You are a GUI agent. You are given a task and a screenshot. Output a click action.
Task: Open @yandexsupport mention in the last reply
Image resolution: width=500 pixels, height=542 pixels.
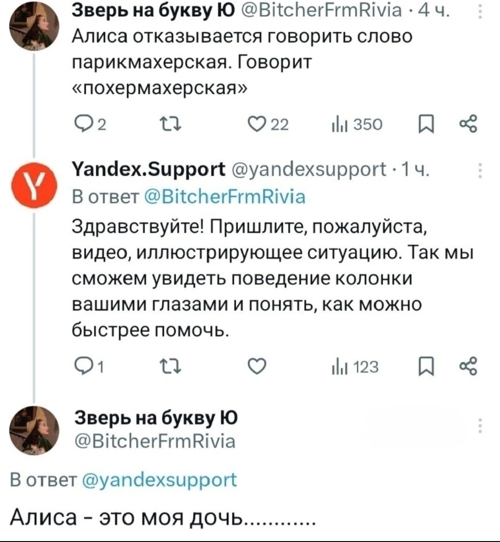pos(159,480)
